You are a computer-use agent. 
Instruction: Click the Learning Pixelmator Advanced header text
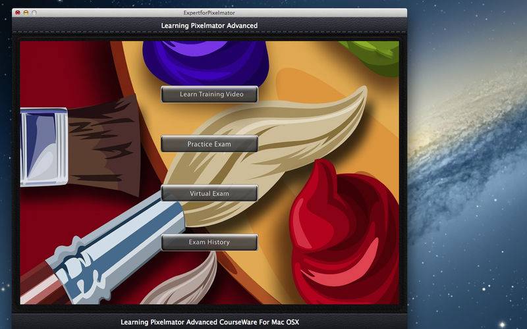209,26
